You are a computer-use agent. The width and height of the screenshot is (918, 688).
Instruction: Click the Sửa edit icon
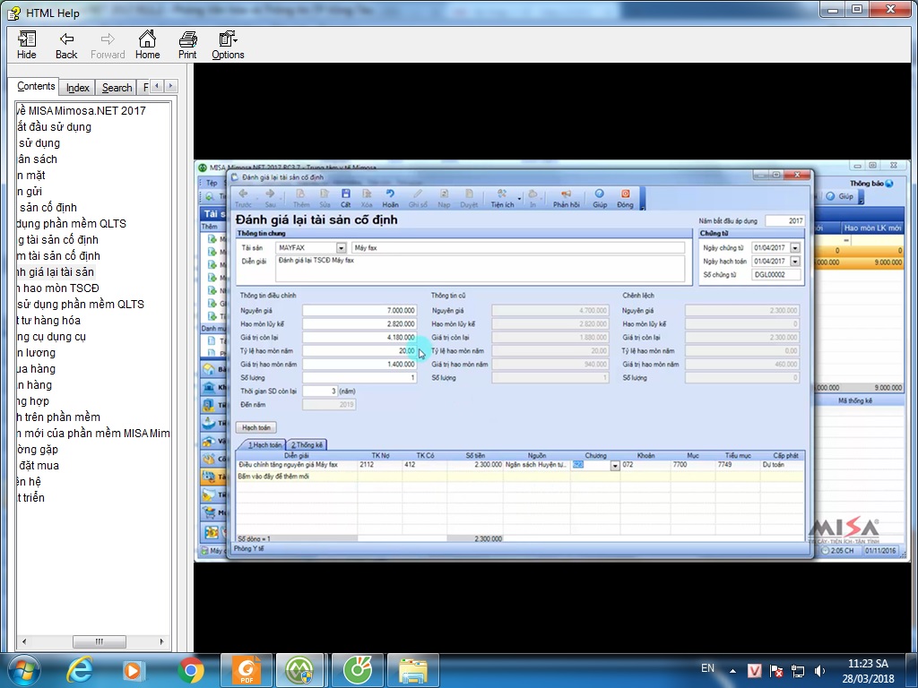pyautogui.click(x=325, y=198)
